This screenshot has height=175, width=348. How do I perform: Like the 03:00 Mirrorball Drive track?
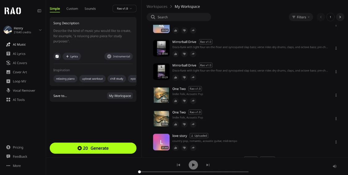click(176, 54)
